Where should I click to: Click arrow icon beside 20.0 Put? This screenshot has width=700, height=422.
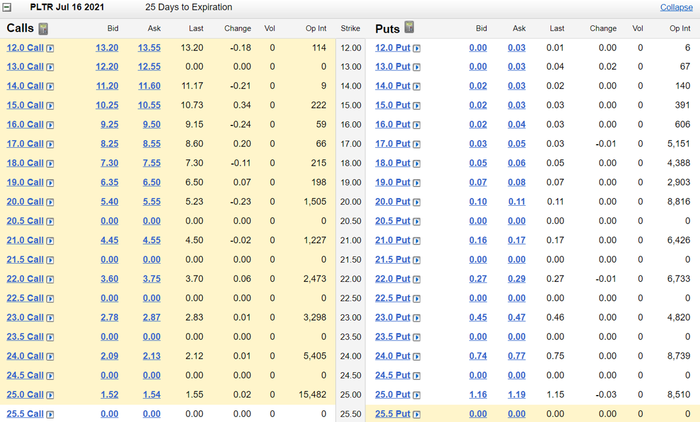(x=416, y=202)
